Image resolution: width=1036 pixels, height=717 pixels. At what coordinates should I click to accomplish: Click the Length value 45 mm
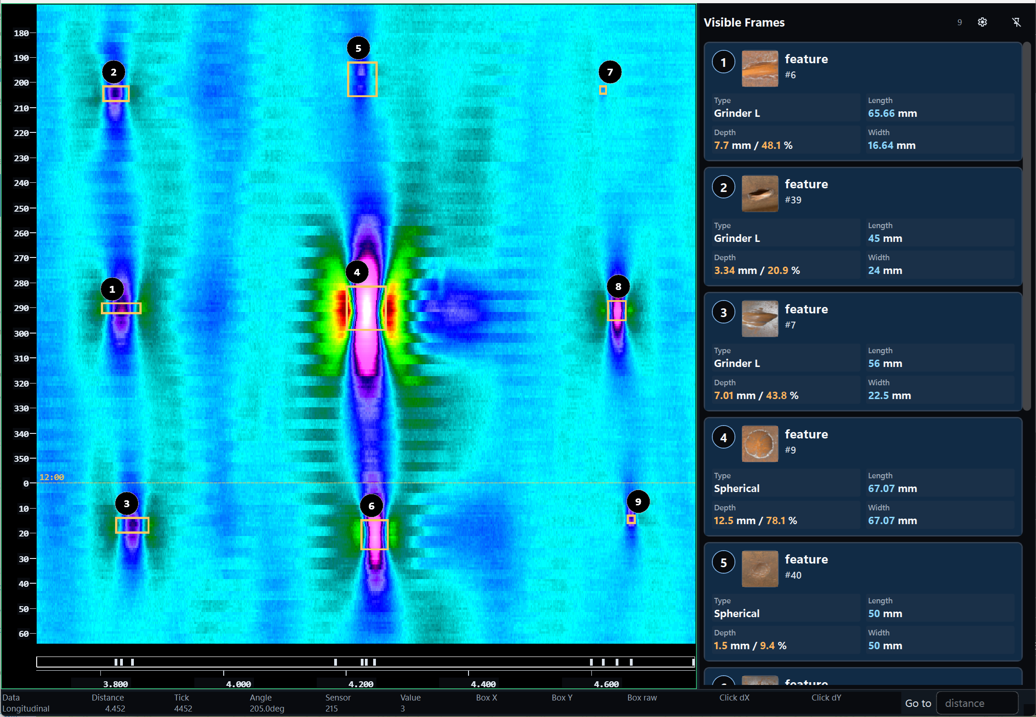pos(885,238)
